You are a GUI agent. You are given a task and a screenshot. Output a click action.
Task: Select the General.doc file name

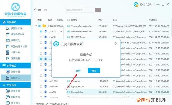77,92
